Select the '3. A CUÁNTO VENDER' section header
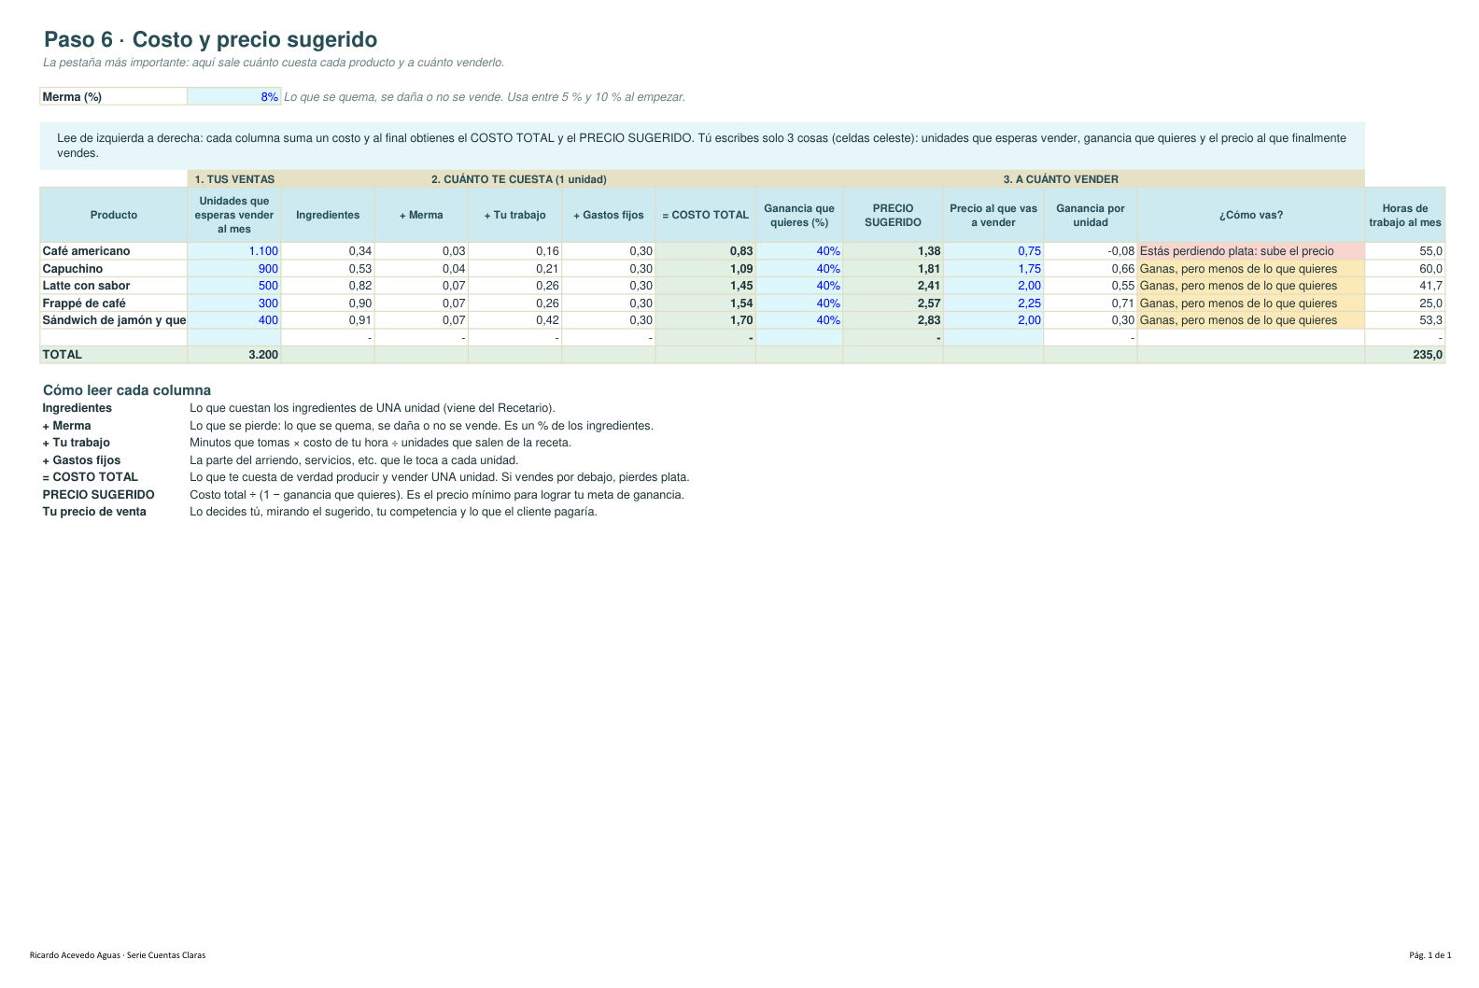This screenshot has height=988, width=1479. click(1061, 179)
